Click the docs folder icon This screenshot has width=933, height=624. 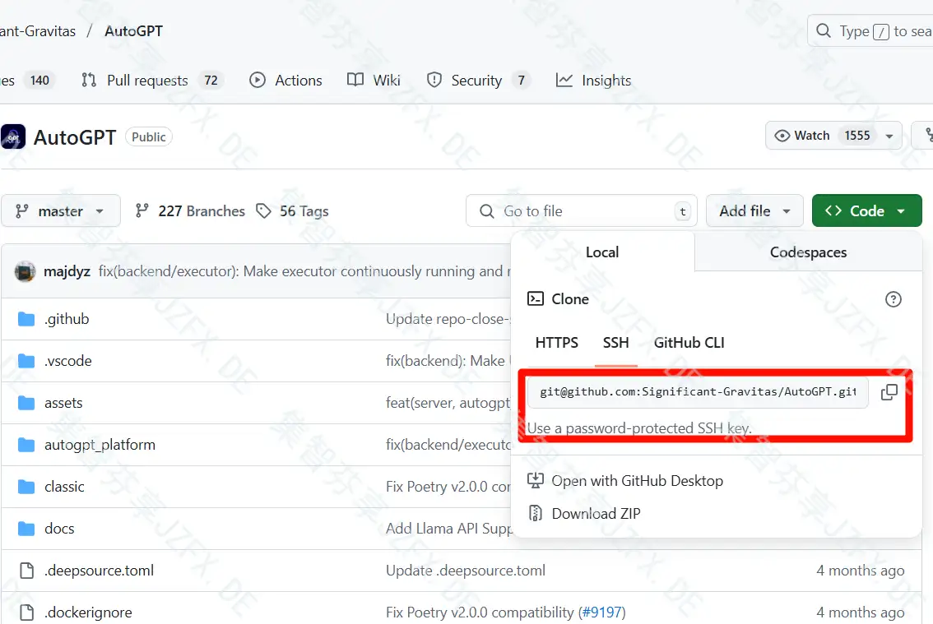click(26, 529)
